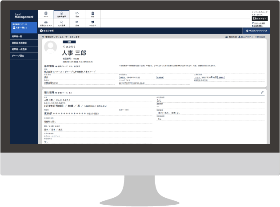The height and width of the screenshot is (207, 280).
Task: Click the eye icon beside 個人情報 heading
Action: [x=56, y=93]
